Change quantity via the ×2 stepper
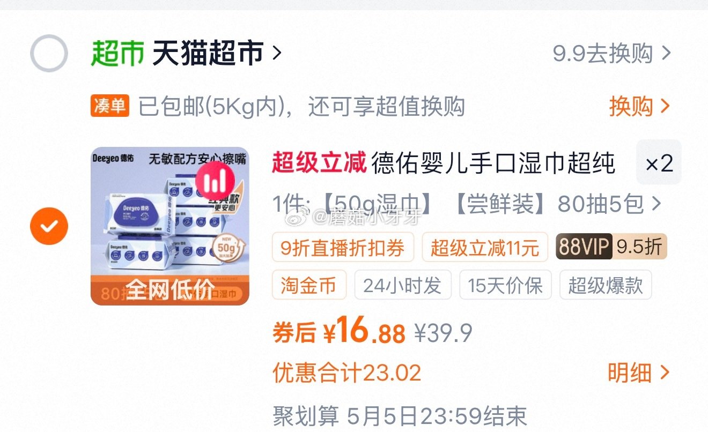Viewport: 708px width, 432px height. click(x=659, y=162)
